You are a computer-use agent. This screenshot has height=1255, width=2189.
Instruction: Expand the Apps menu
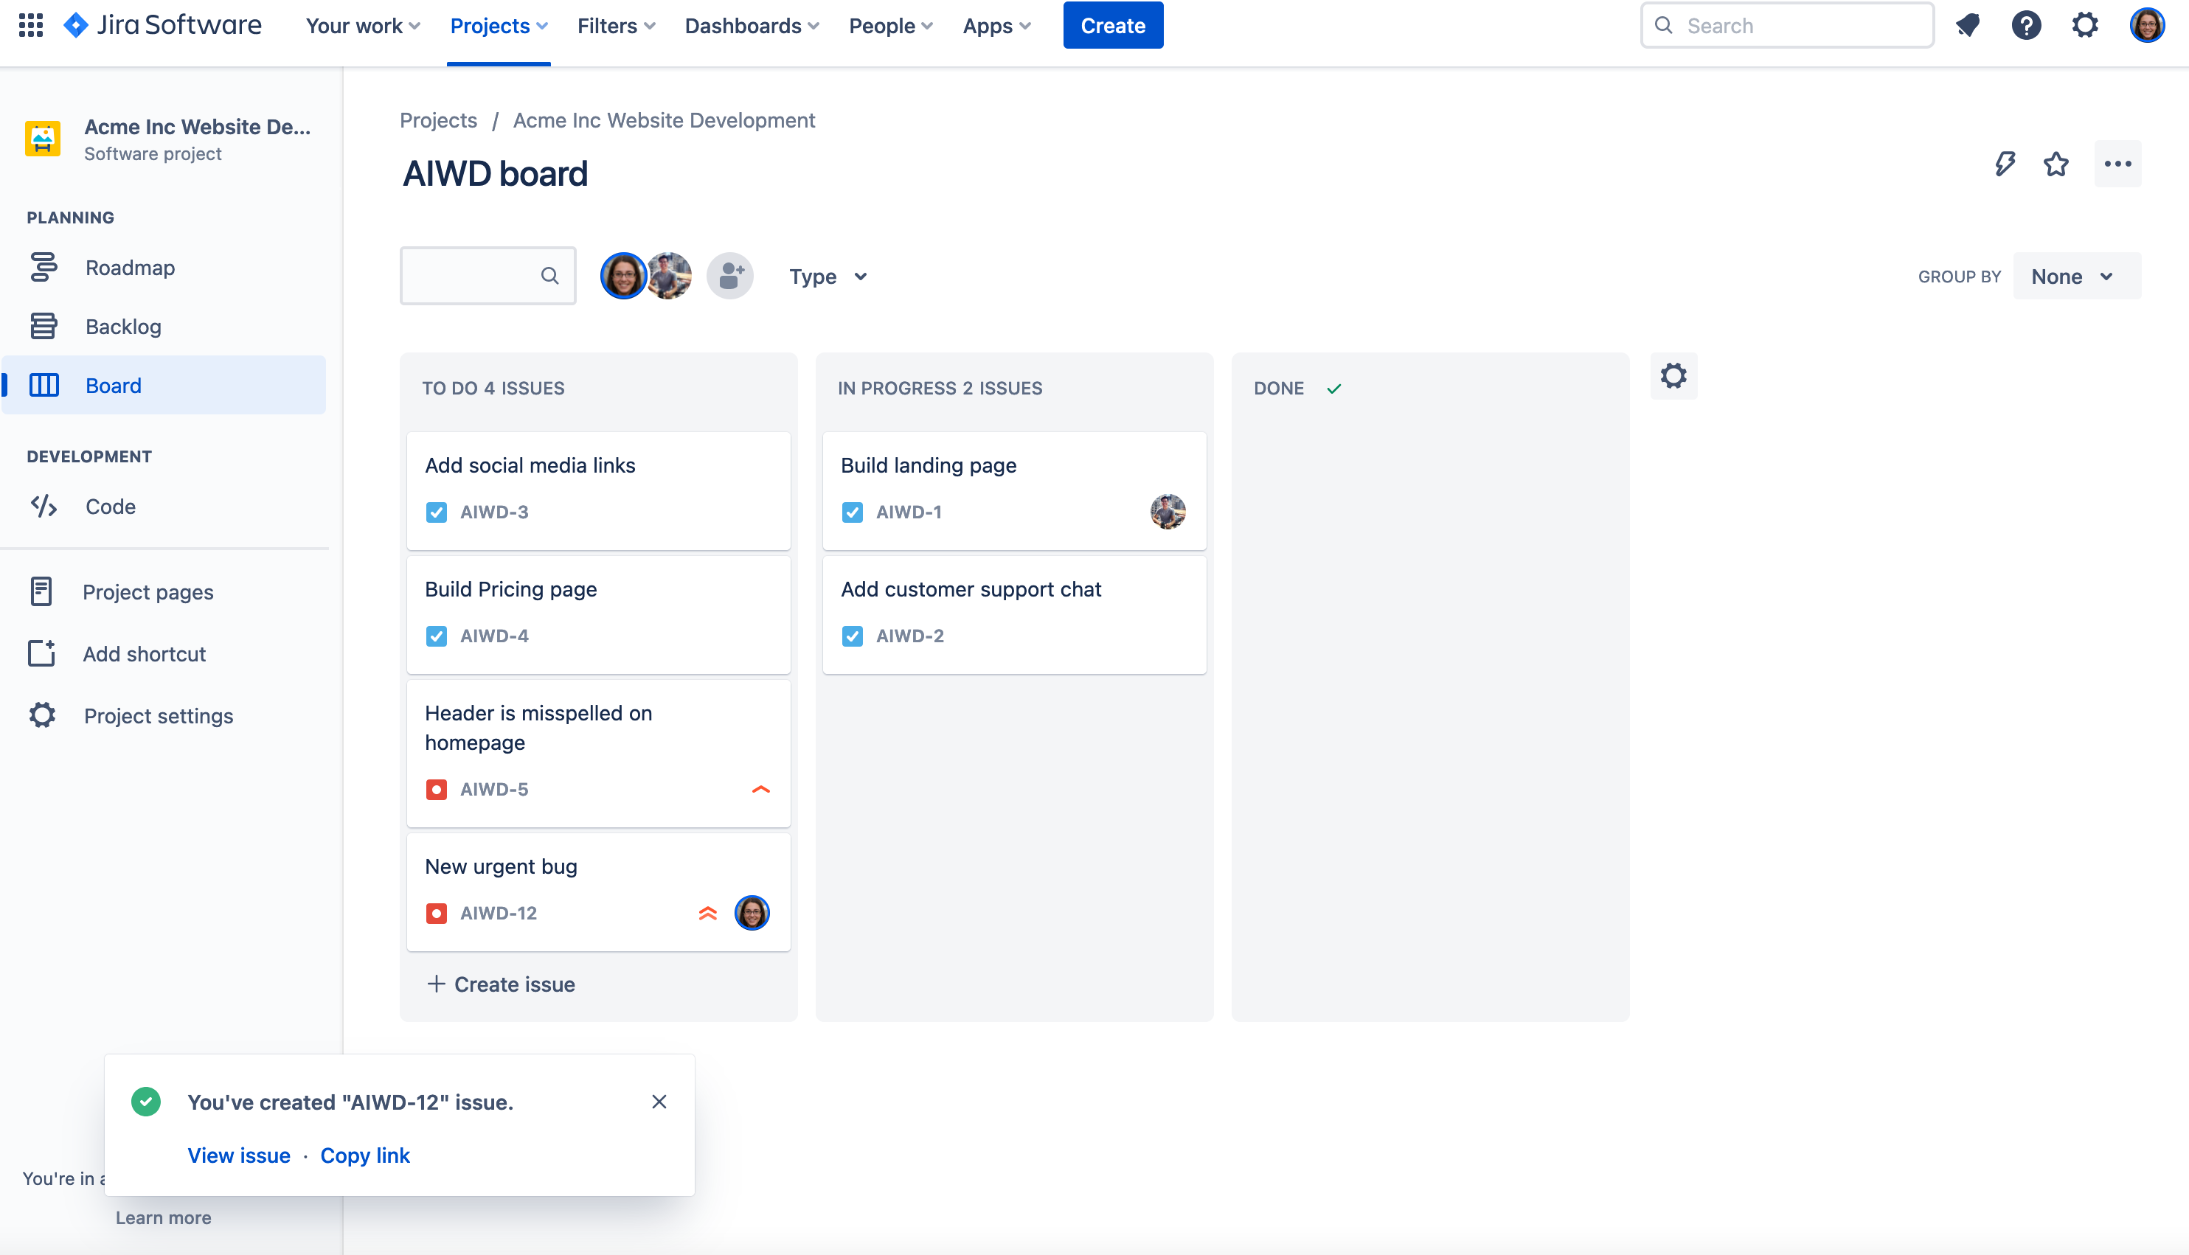[x=996, y=26]
